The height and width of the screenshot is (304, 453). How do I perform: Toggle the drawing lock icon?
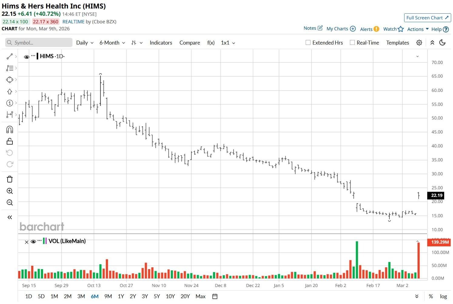click(x=10, y=141)
